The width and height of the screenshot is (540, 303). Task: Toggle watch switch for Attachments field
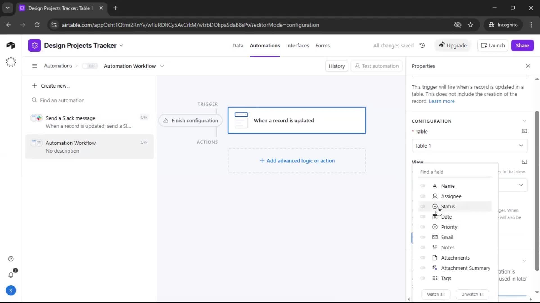tap(423, 258)
